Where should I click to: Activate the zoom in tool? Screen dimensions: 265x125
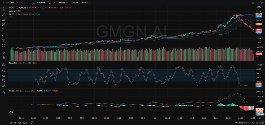pos(3,58)
